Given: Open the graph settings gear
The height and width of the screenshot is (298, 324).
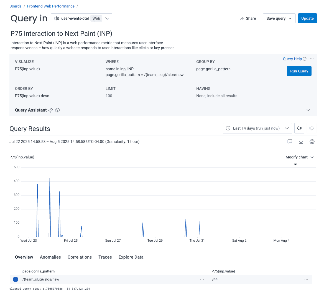Looking at the screenshot, I should 312,142.
